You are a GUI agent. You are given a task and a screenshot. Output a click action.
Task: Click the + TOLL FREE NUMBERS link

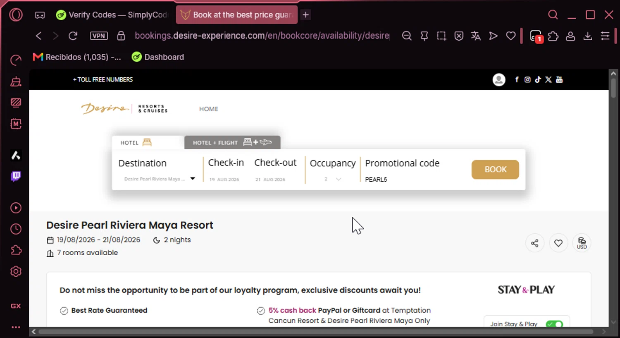tap(103, 79)
